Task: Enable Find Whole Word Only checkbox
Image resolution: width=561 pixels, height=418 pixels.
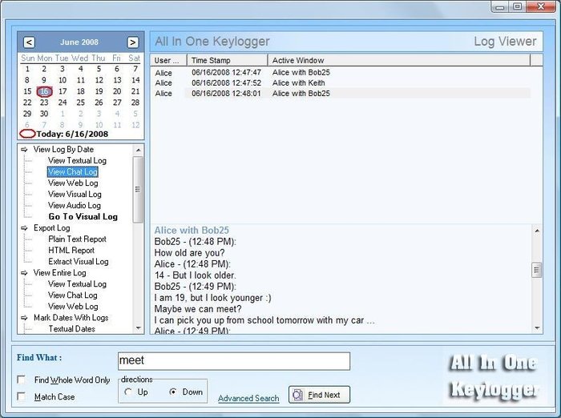Action: 22,380
